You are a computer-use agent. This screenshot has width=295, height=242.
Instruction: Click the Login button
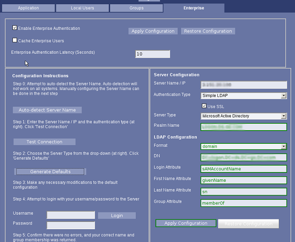click(x=117, y=216)
